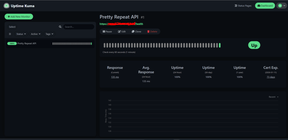Click the latest green heartbeat bar
Viewport: 288px width, 140px height.
220,45
